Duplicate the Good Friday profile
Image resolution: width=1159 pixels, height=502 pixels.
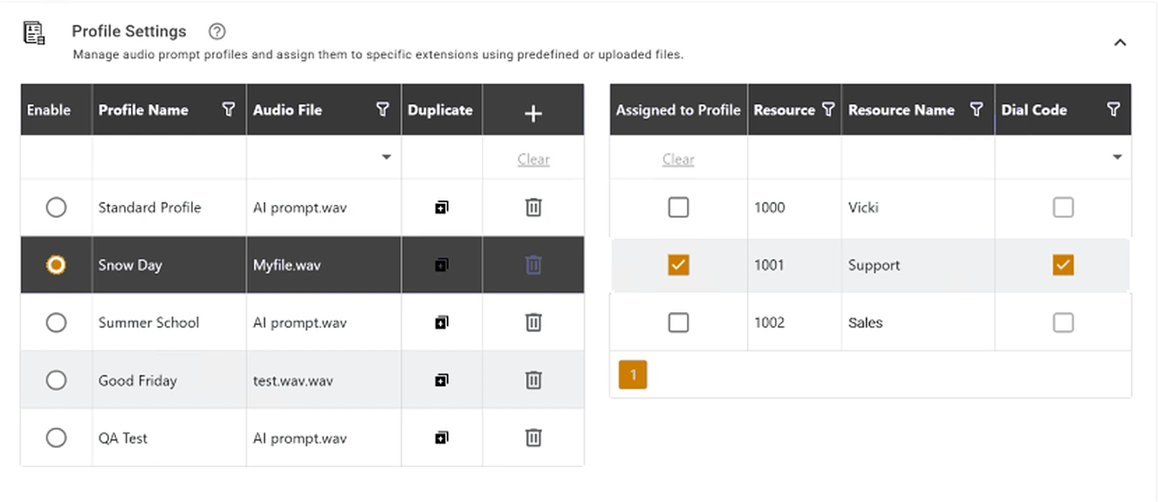click(x=442, y=380)
